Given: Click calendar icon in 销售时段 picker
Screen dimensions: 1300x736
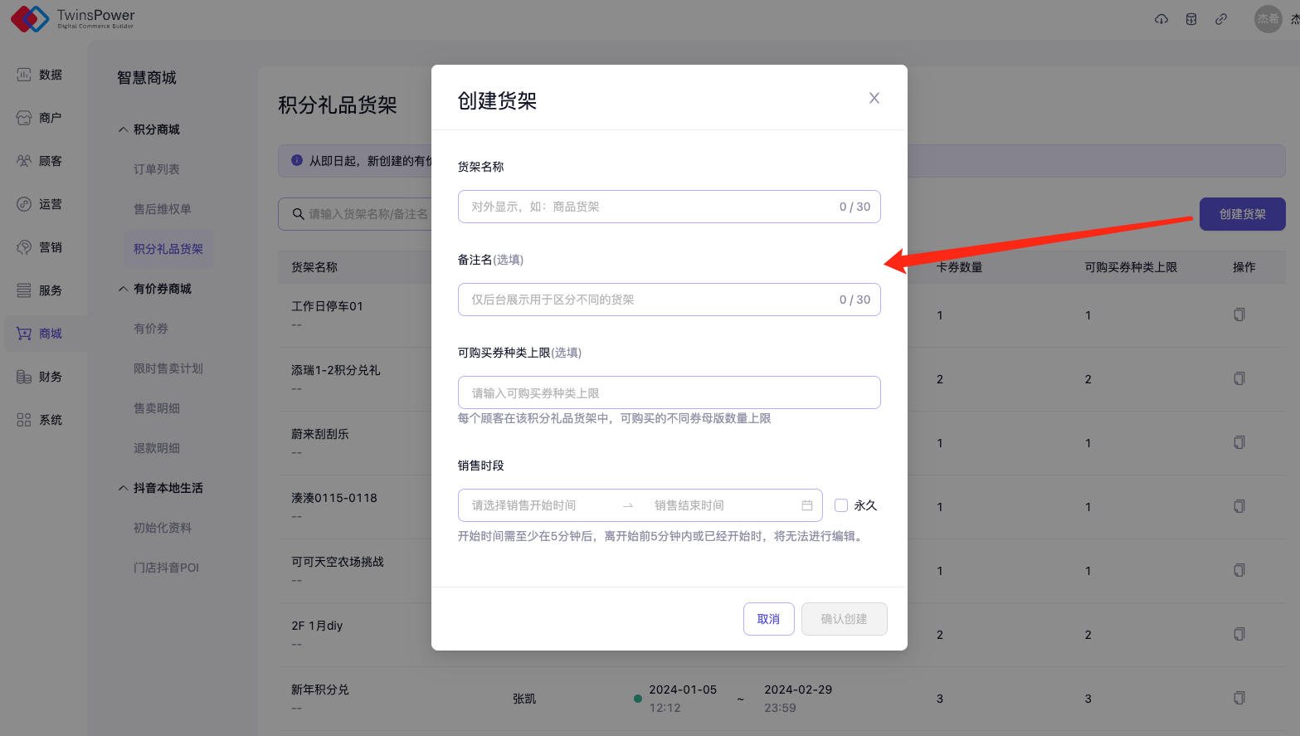Looking at the screenshot, I should pos(807,505).
